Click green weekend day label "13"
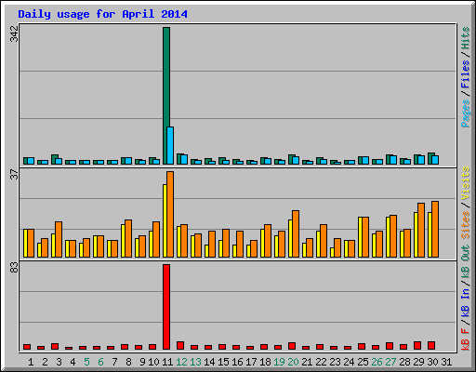476x372 pixels. point(195,362)
